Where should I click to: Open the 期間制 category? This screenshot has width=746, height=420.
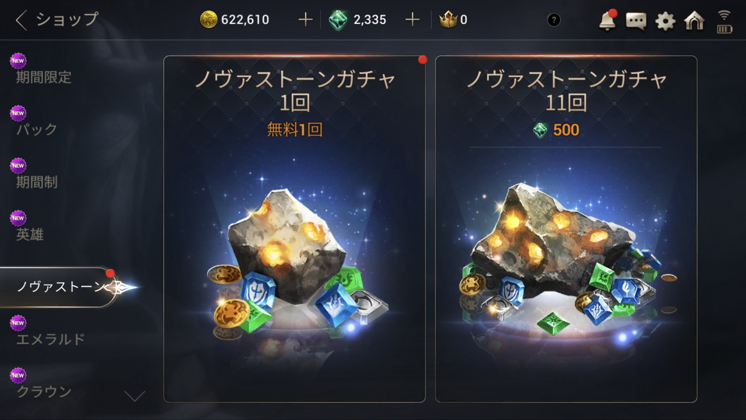[37, 182]
